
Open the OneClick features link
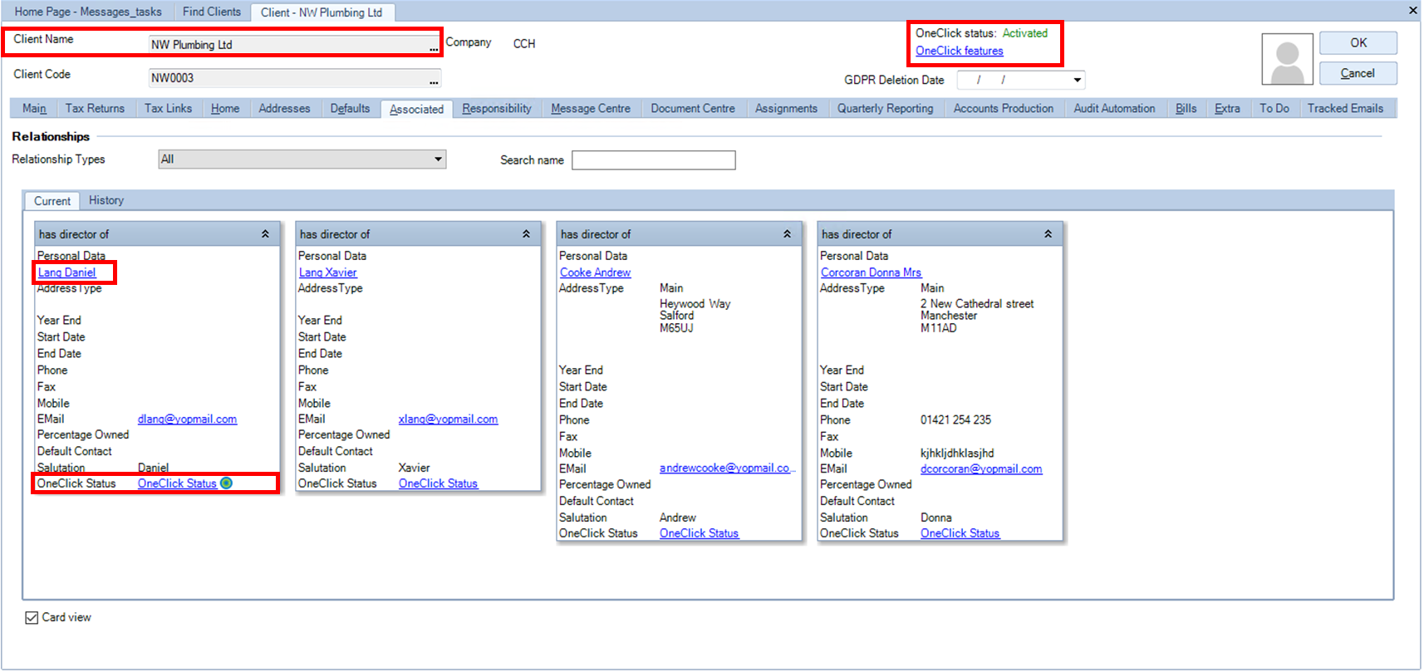pyautogui.click(x=959, y=51)
